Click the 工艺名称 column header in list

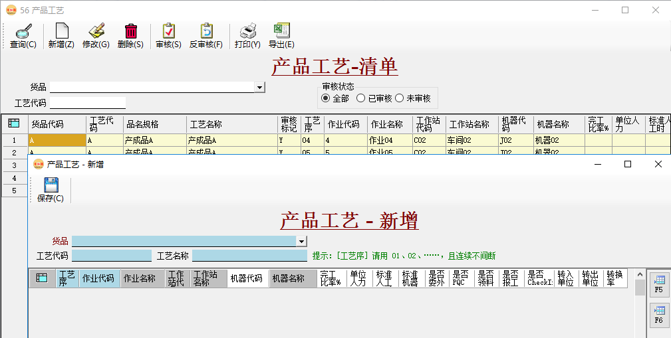231,124
